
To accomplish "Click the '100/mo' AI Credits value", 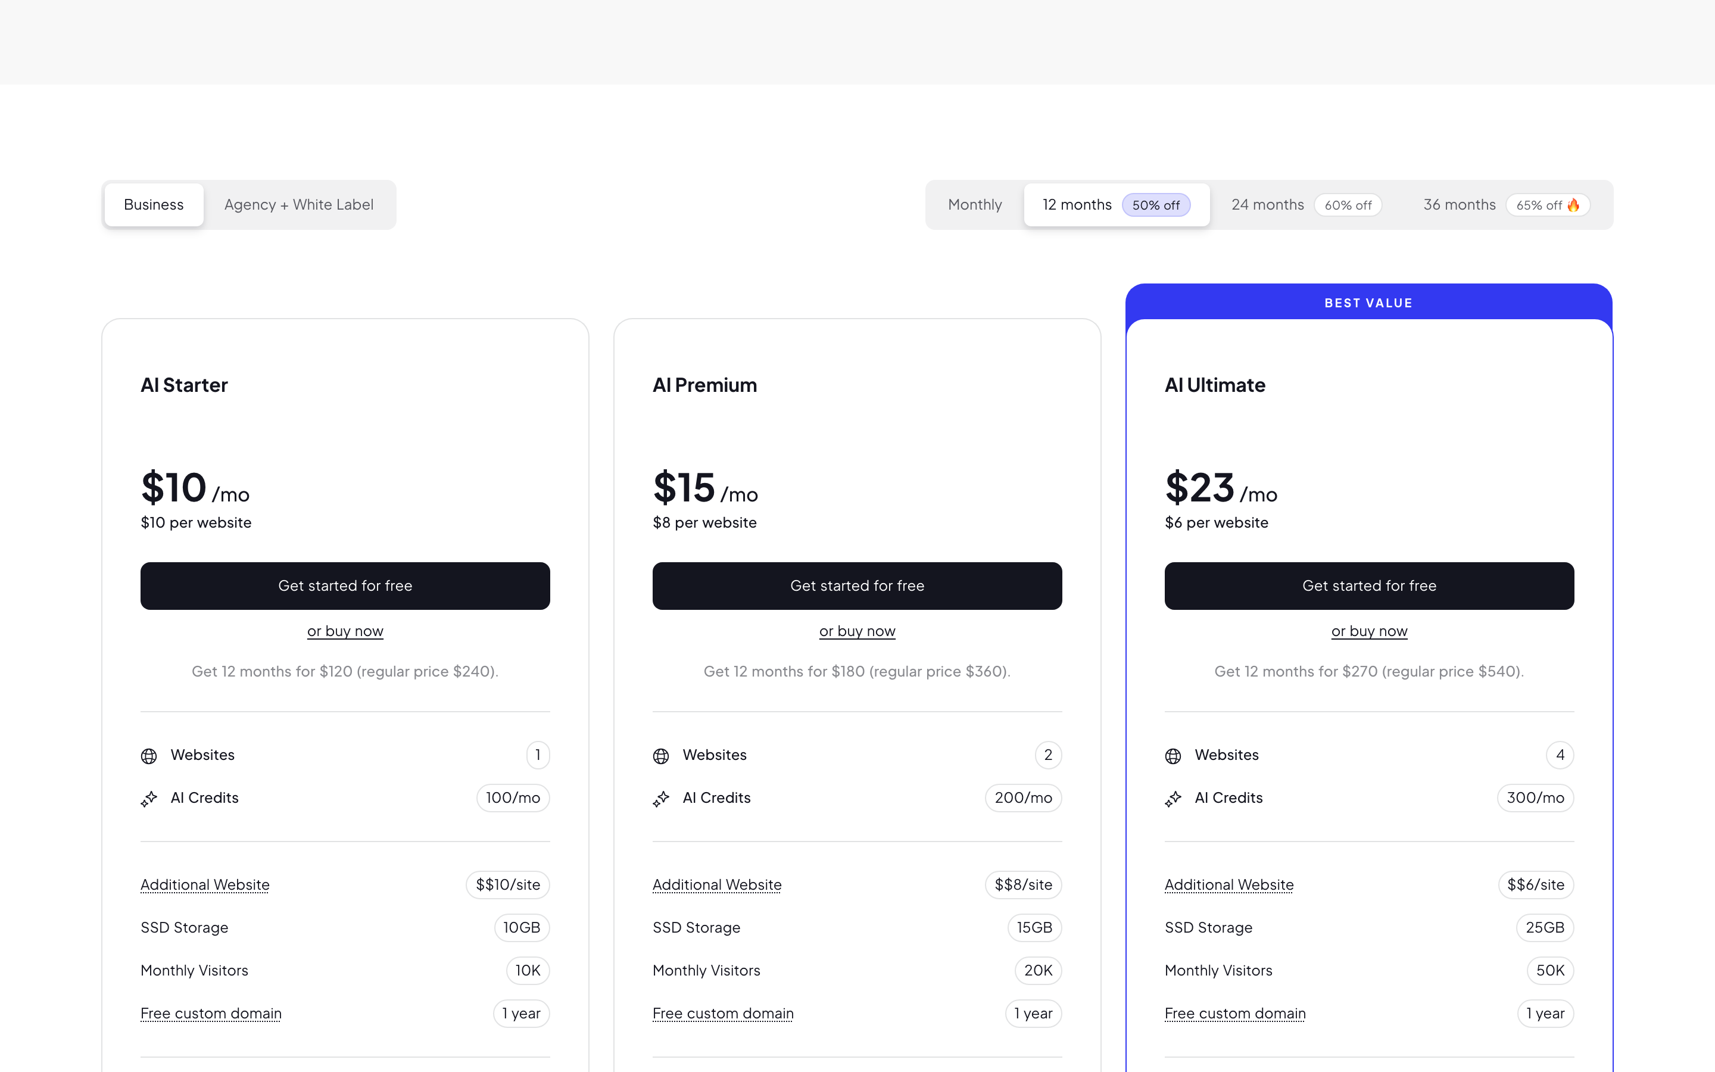I will (x=512, y=798).
